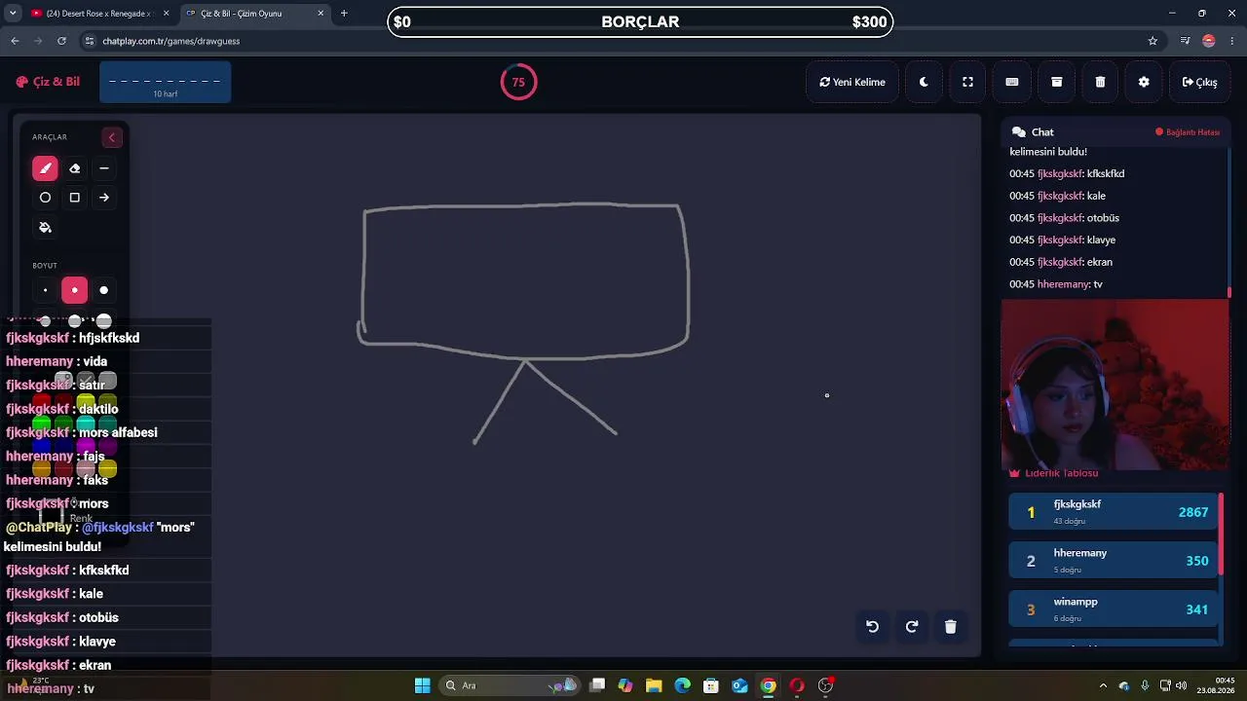Choose the medium brush size

tap(74, 290)
